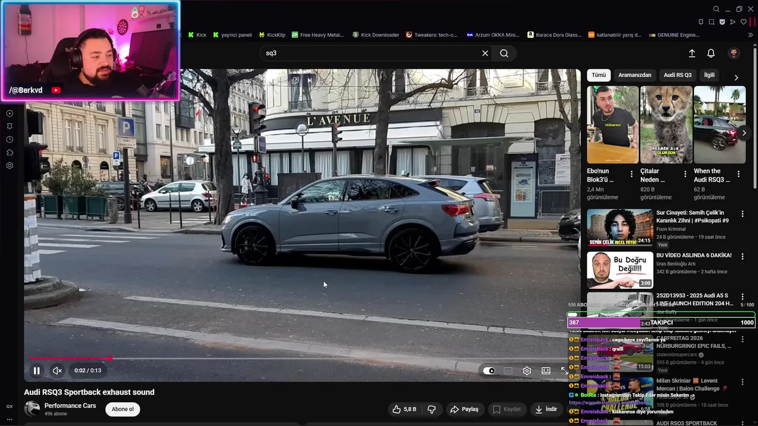Enter fullscreen on the video player
This screenshot has width=758, height=426.
pyautogui.click(x=564, y=370)
